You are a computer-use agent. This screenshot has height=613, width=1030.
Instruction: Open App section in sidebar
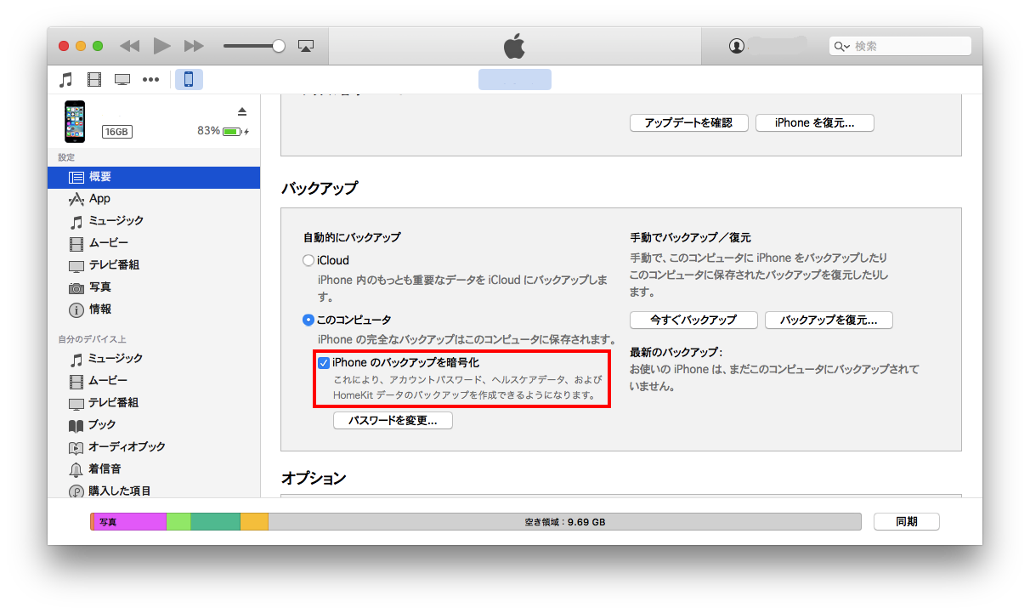154,199
